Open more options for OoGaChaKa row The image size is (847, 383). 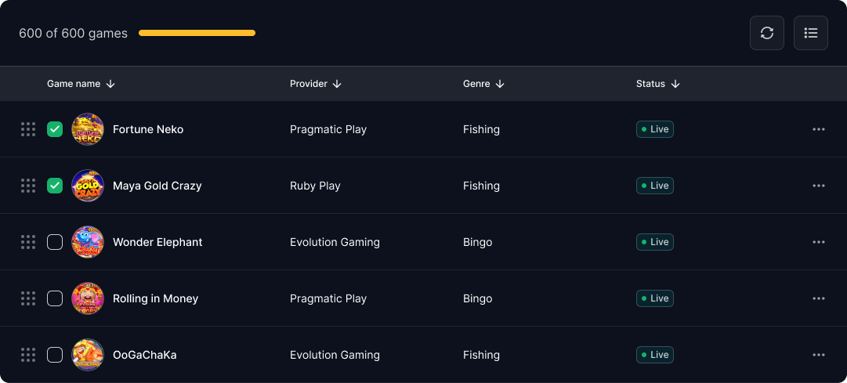819,355
